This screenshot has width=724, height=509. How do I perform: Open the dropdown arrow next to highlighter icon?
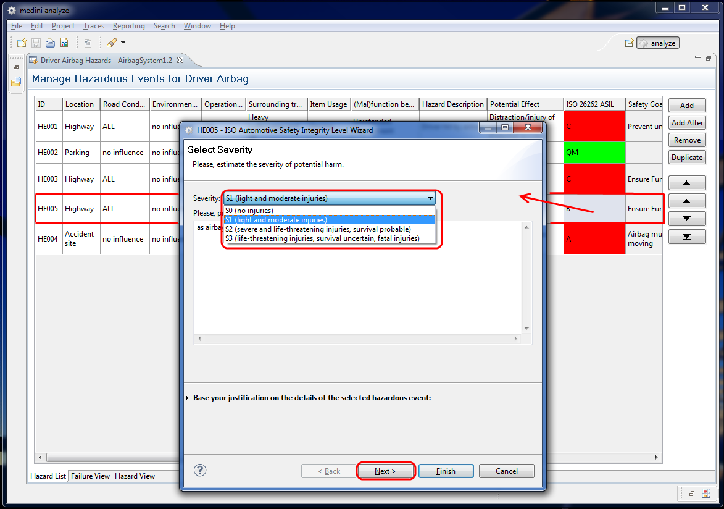(123, 43)
